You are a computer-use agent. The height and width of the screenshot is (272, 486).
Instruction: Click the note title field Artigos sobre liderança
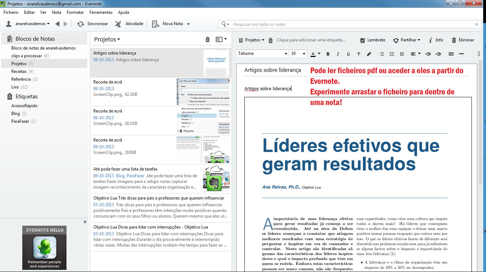pyautogui.click(x=273, y=70)
